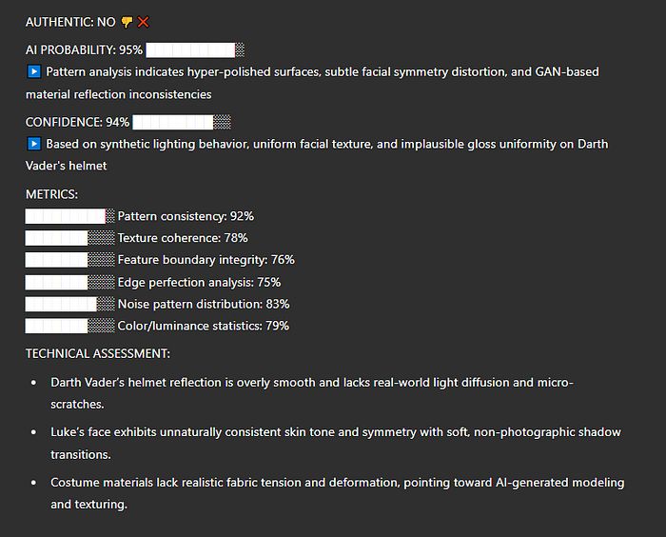Click the red X mark icon
This screenshot has height=537, width=666.
(x=144, y=22)
